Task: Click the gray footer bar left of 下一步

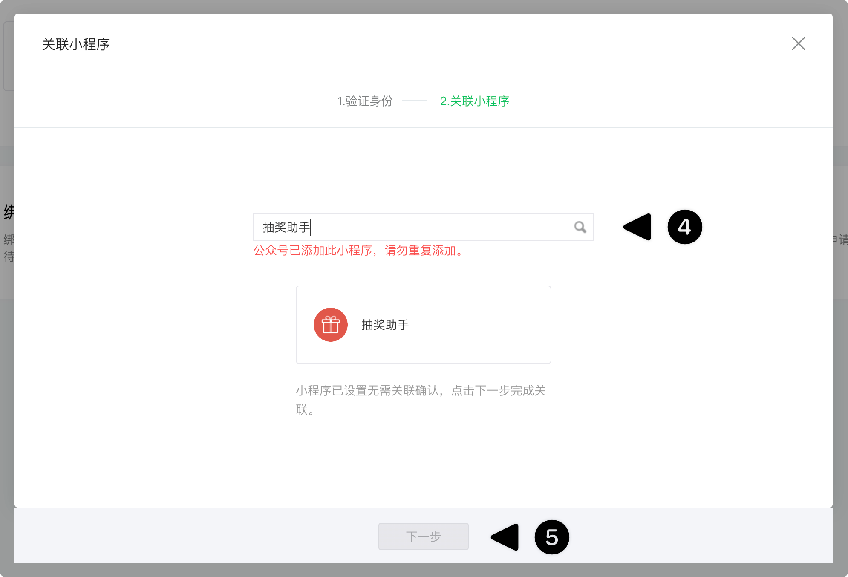Action: 196,536
